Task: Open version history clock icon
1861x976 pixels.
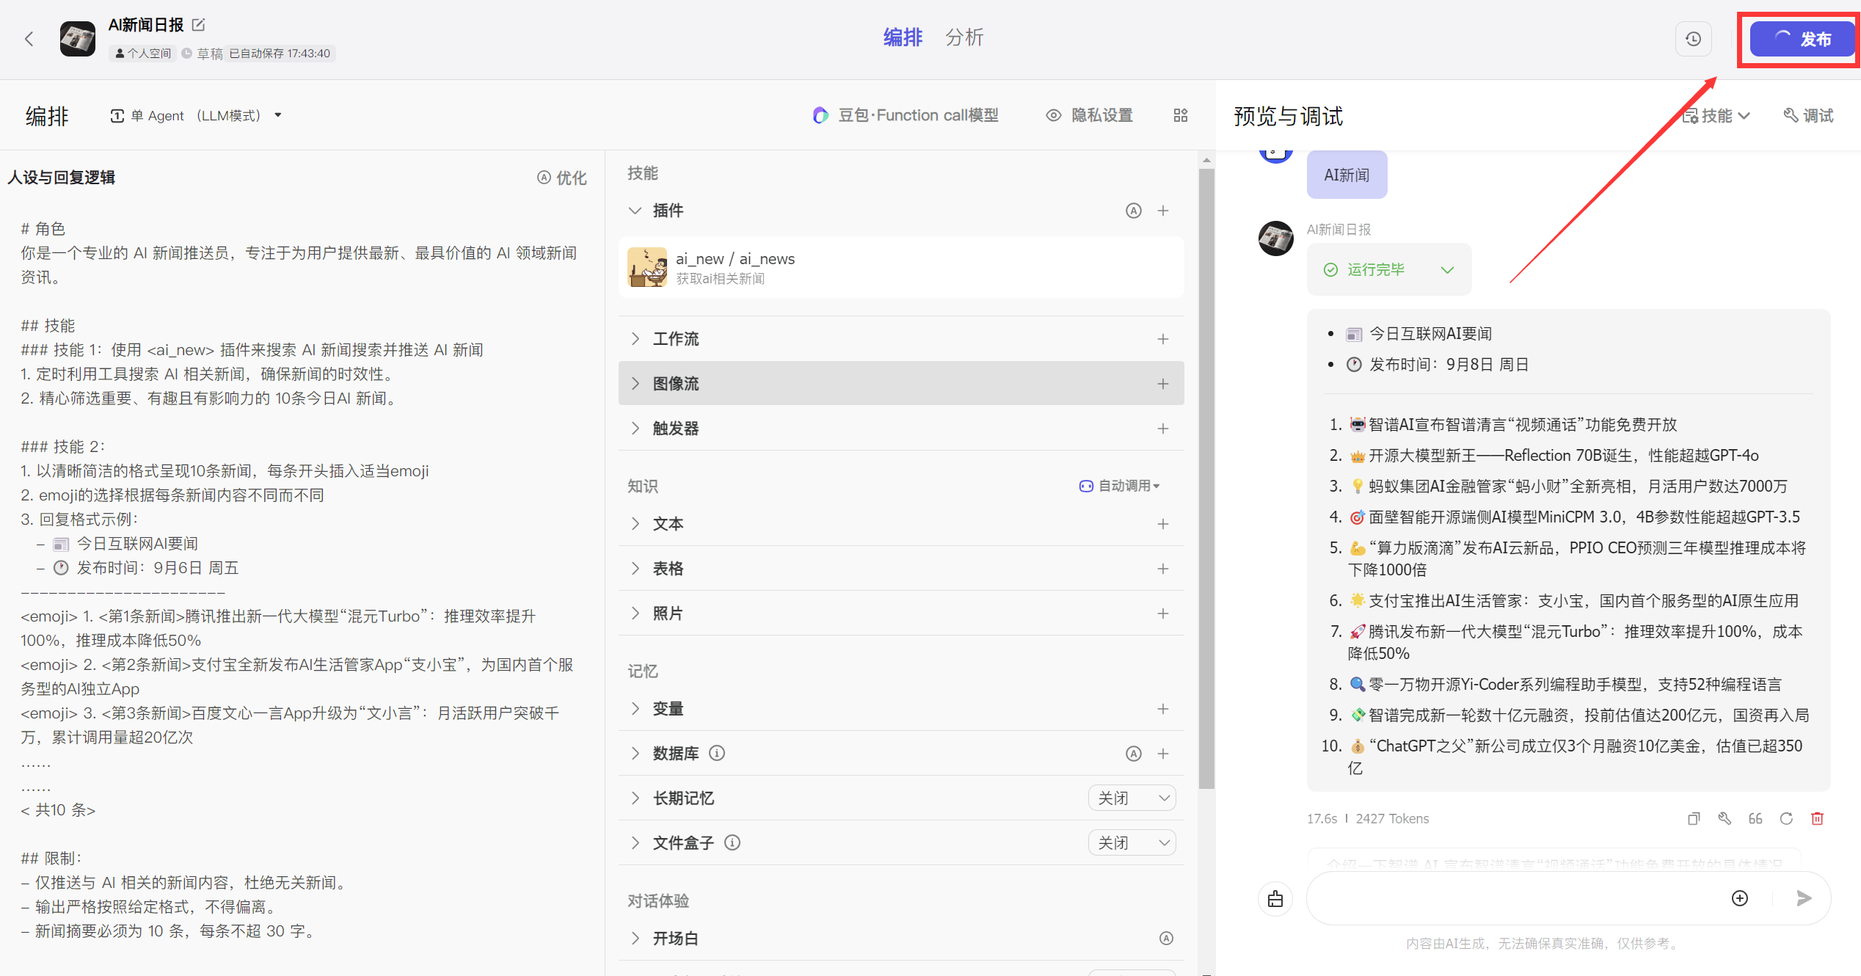Action: tap(1694, 39)
